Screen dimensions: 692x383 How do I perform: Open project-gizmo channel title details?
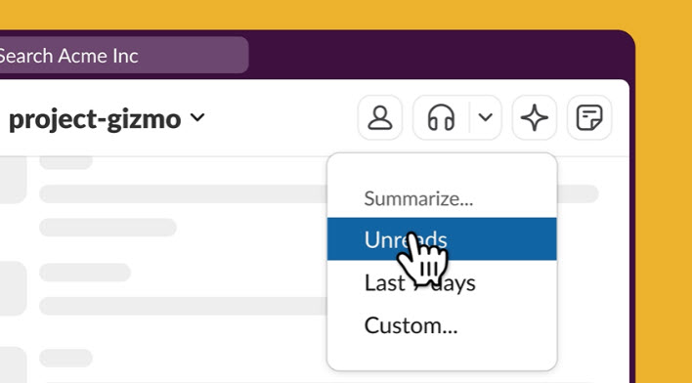[x=95, y=119]
